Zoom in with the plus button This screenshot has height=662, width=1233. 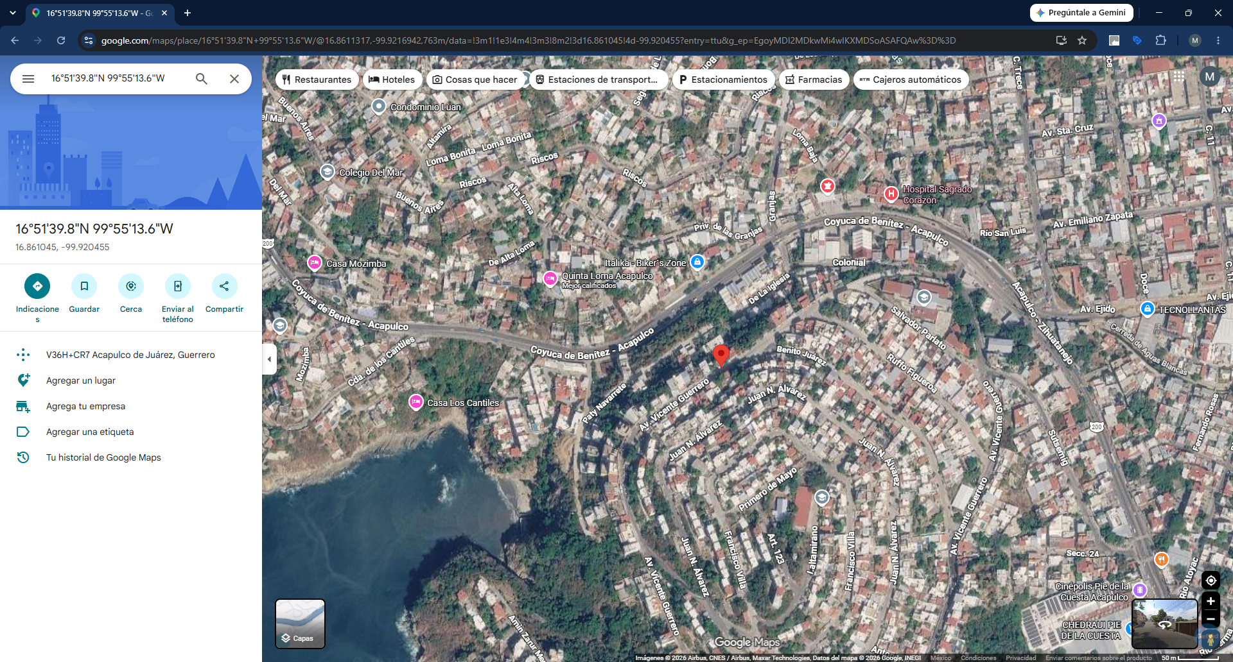click(x=1211, y=601)
